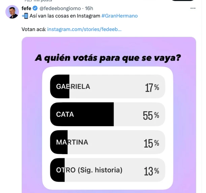Click the display name "fefe"
206x193 pixels.
[x=26, y=8]
